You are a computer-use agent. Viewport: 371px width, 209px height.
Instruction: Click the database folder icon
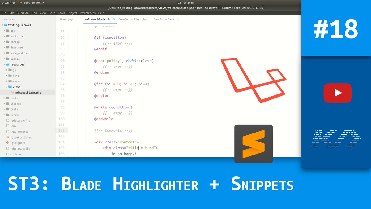7,47
